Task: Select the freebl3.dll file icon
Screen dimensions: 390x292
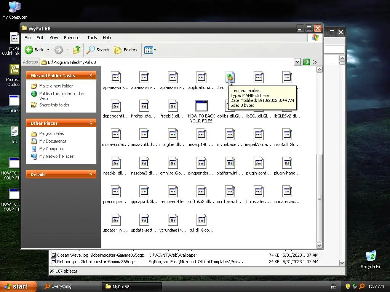Action: (x=173, y=106)
